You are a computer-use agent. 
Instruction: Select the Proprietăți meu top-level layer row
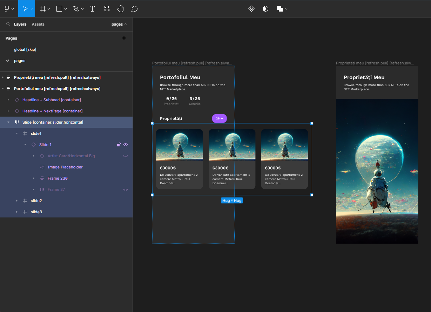click(66, 77)
